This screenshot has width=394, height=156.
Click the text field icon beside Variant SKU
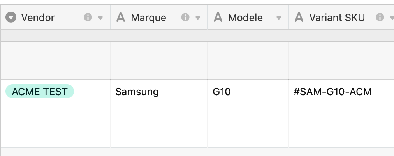coord(299,18)
